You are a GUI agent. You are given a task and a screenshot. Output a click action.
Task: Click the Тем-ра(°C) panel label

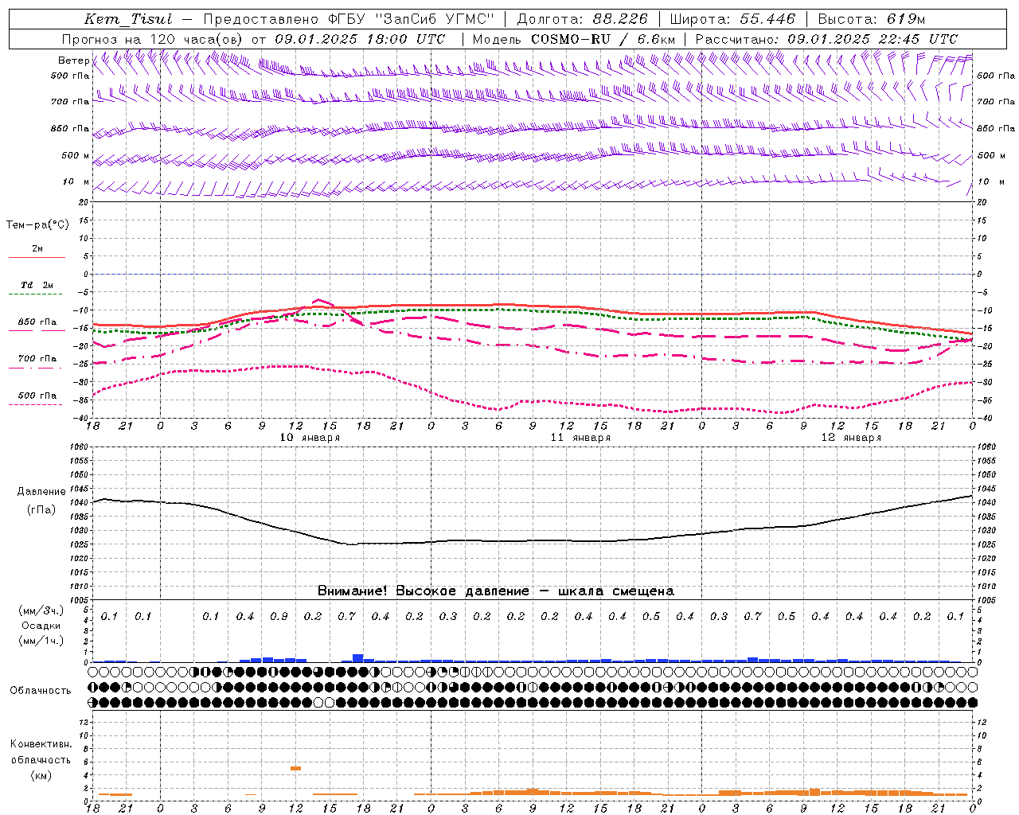[x=37, y=225]
